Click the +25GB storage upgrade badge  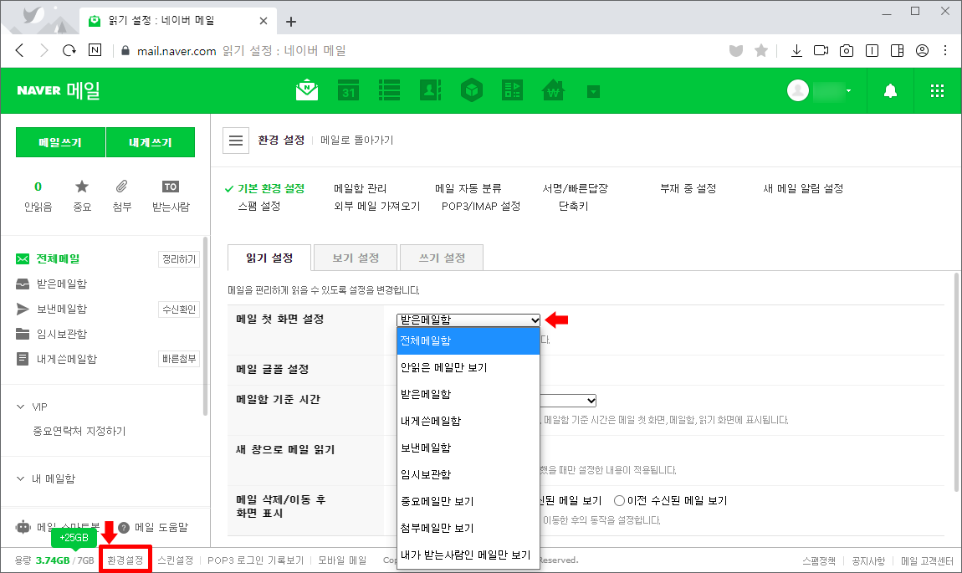tap(74, 537)
